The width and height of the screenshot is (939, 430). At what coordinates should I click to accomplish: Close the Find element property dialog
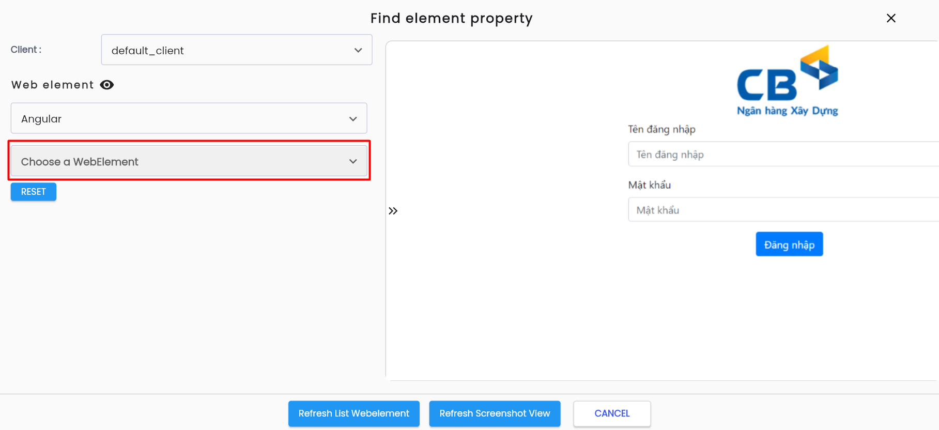click(x=891, y=18)
